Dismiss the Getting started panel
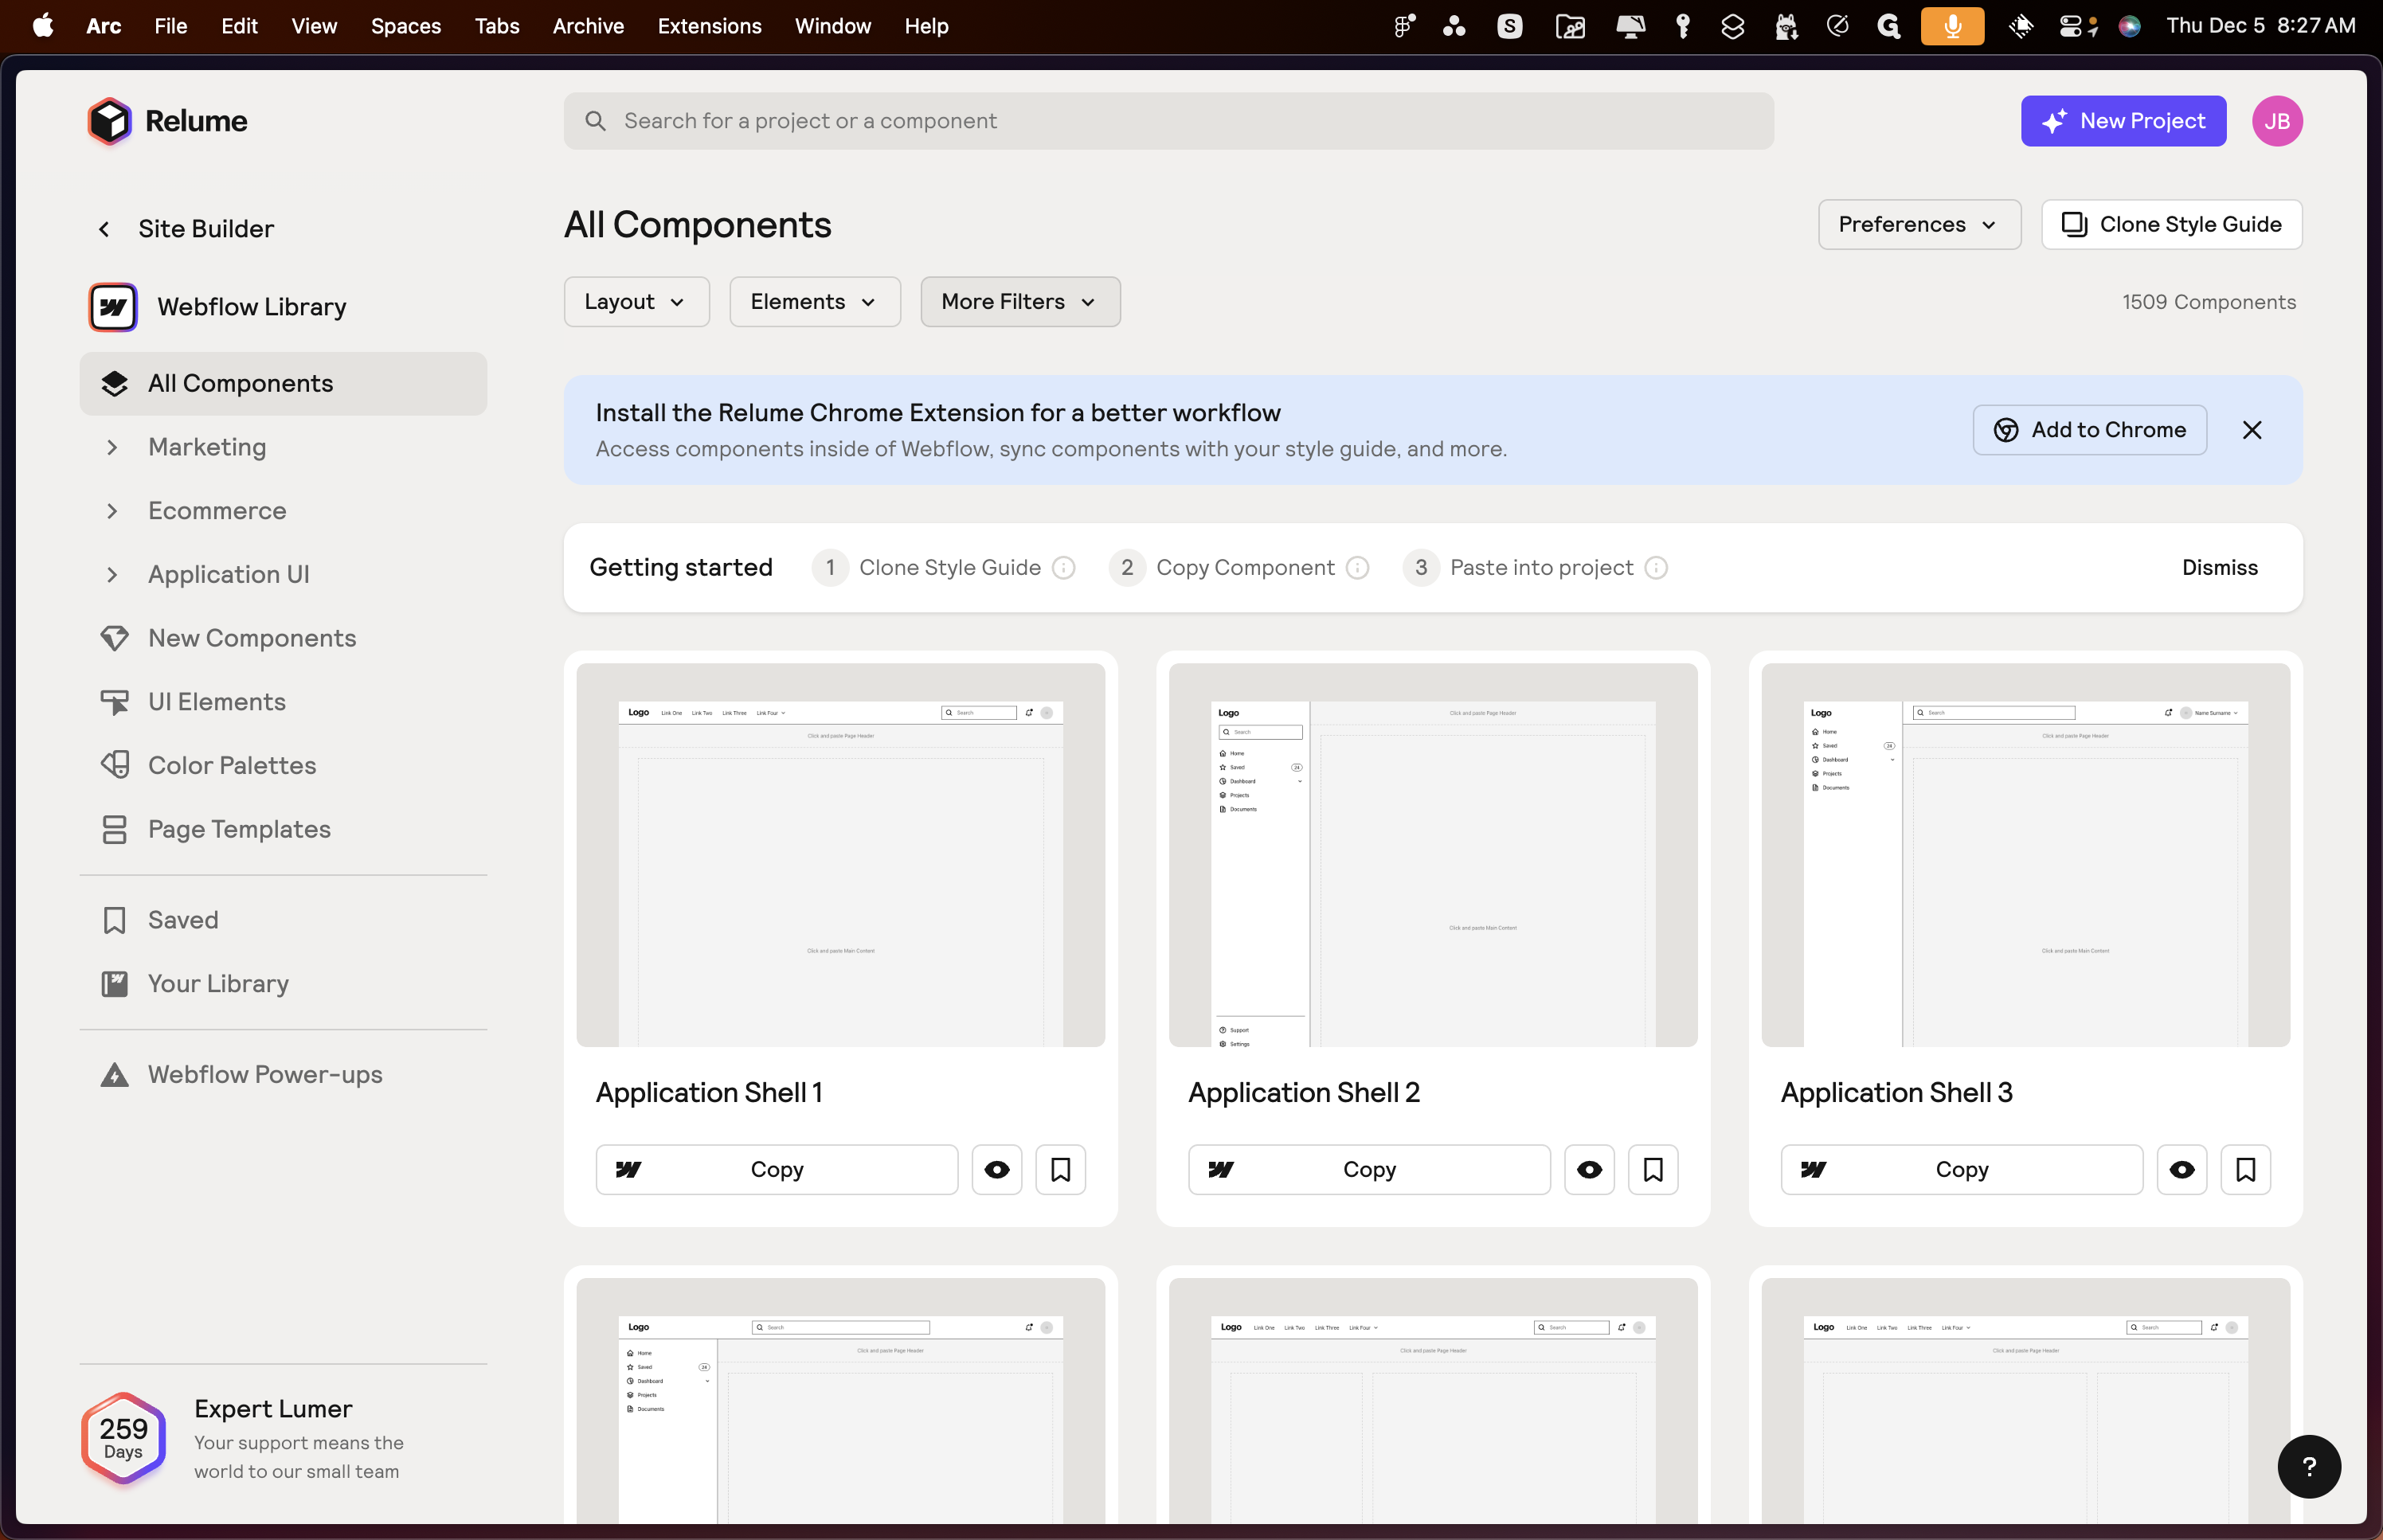Image resolution: width=2383 pixels, height=1540 pixels. [x=2219, y=568]
